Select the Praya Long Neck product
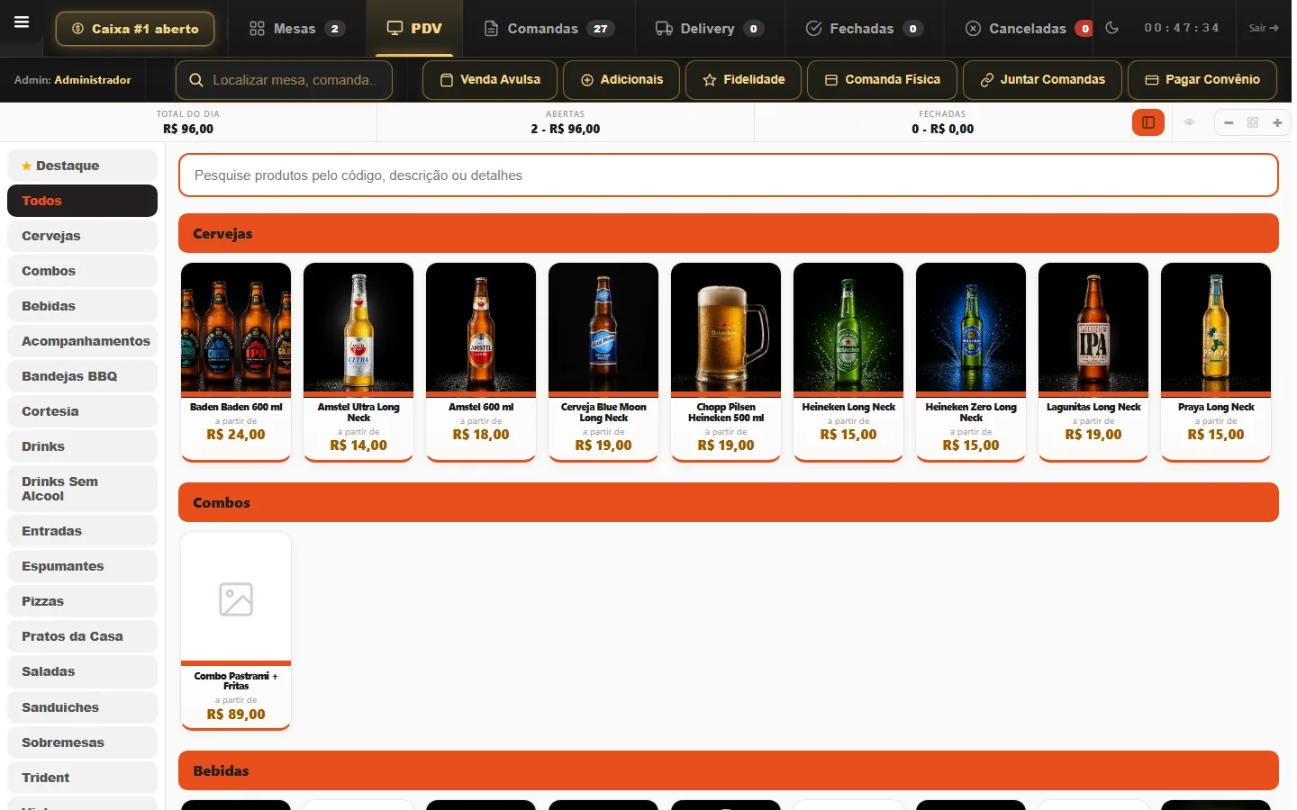1297x810 pixels. click(1216, 362)
